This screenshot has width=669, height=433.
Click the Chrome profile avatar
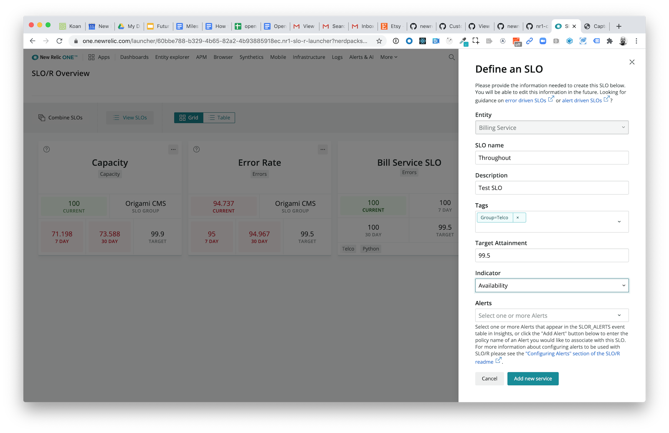pyautogui.click(x=623, y=41)
